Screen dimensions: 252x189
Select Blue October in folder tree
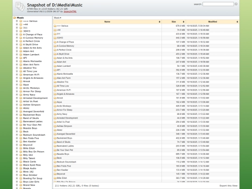coord(30,175)
